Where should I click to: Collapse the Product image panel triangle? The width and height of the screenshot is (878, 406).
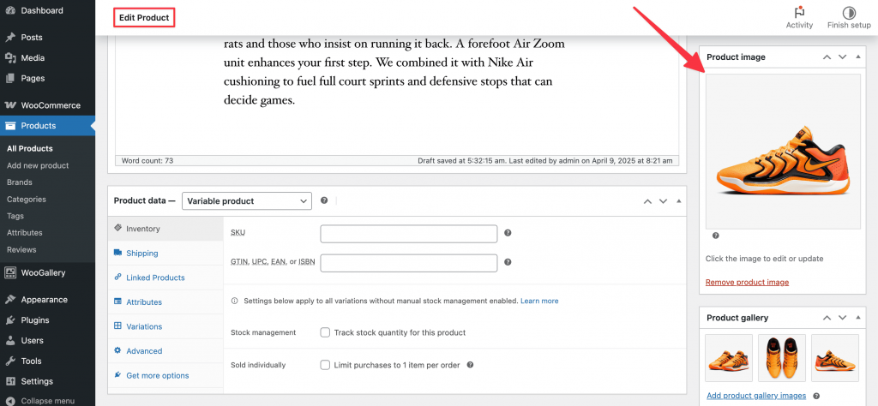pos(858,57)
